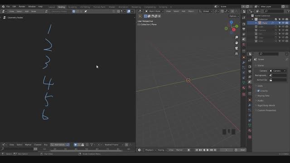Disable Plane render camera icon

[287, 23]
